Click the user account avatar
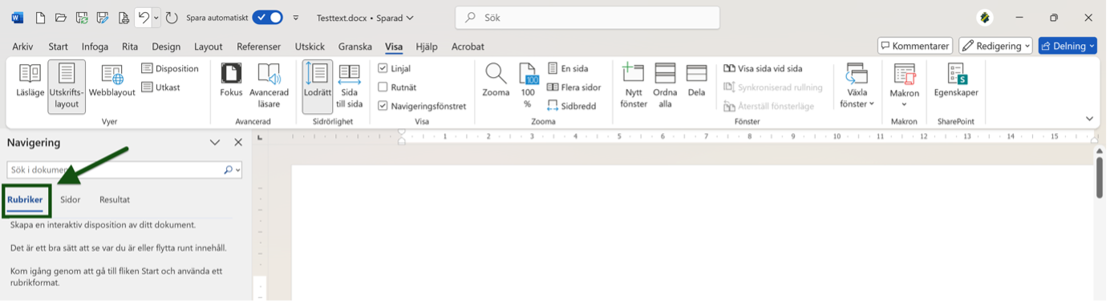Screen dimensions: 1110x303 pos(986,18)
